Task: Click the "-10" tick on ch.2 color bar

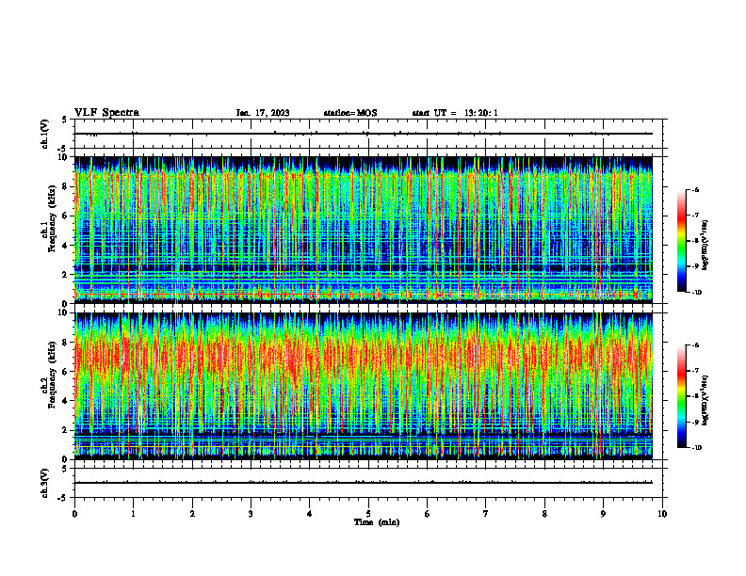Action: pos(696,448)
